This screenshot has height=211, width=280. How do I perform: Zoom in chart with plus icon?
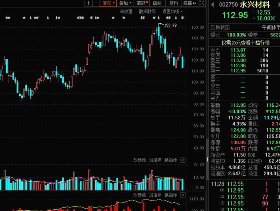click(x=88, y=3)
